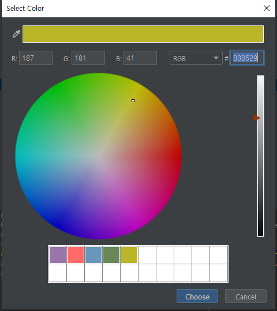Click the brightness gradient bar
This screenshot has width=277, height=311.
[260, 156]
